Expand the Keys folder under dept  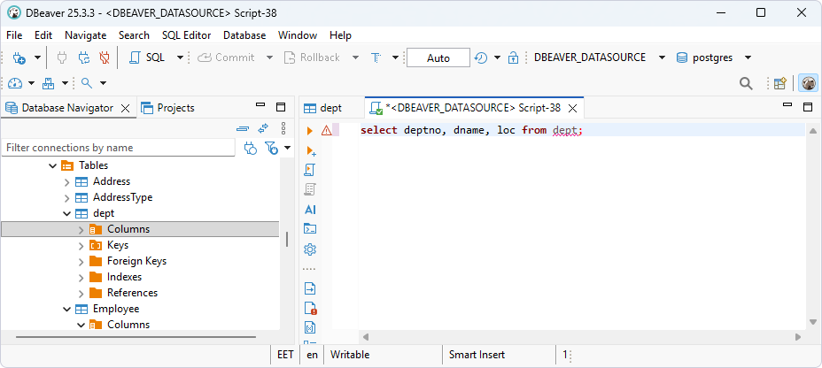[x=81, y=246]
